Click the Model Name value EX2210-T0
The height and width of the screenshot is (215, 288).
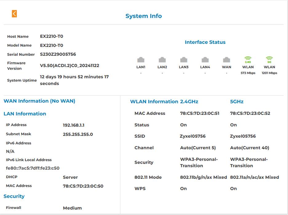pos(52,45)
